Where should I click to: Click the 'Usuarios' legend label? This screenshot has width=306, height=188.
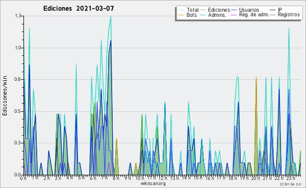coord(249,10)
